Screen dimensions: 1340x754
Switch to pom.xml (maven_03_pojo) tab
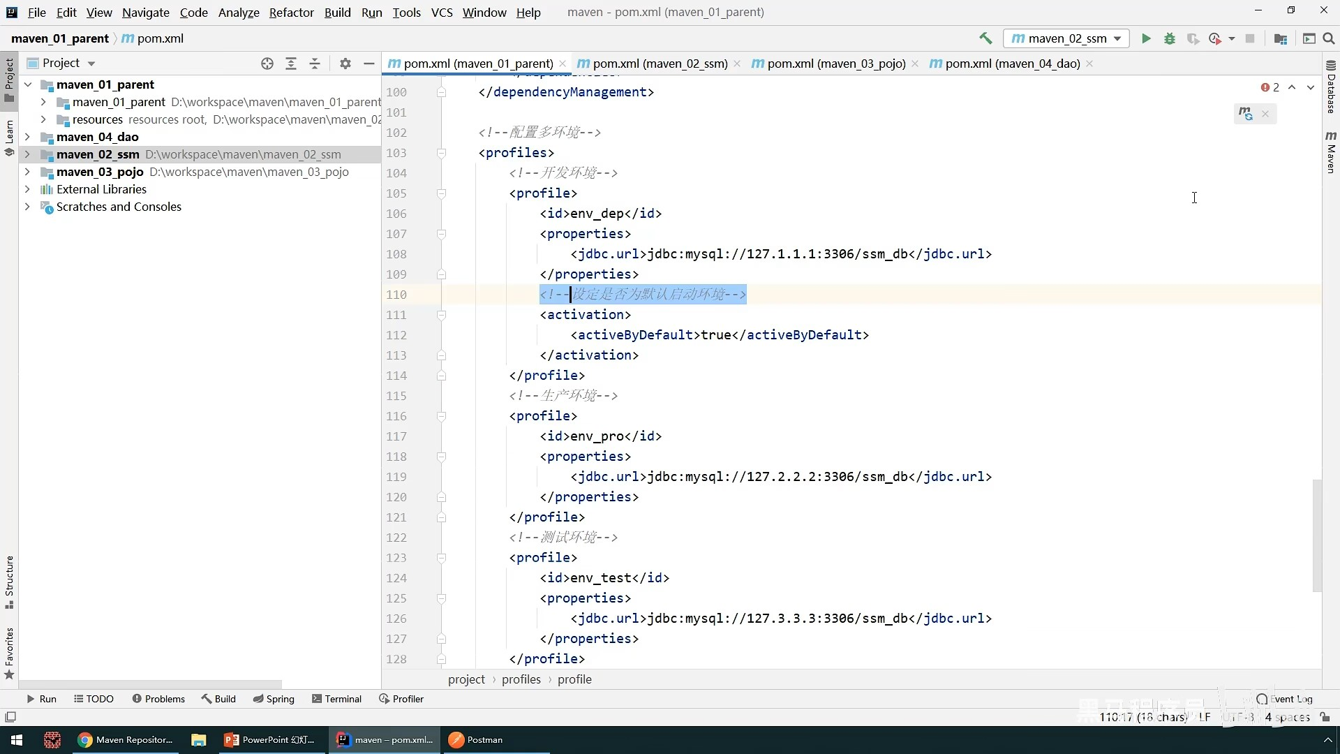pos(836,64)
